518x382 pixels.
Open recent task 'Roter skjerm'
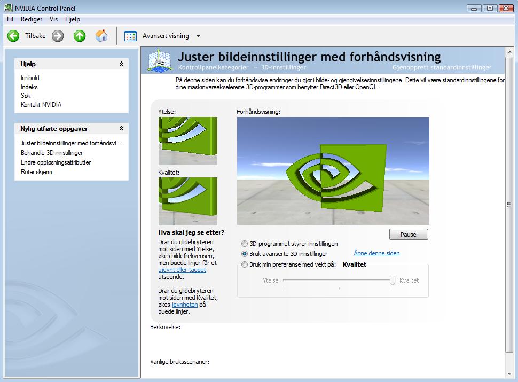[x=36, y=172]
